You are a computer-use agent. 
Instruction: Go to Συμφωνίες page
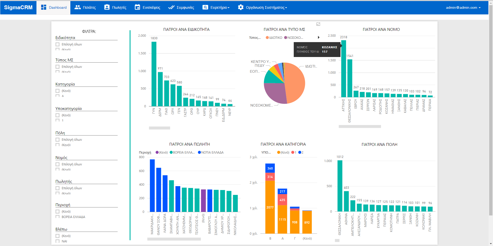point(181,7)
